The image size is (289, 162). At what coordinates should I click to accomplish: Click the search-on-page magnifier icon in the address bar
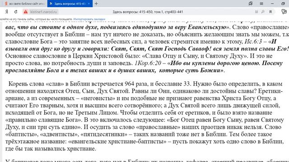(263, 12)
